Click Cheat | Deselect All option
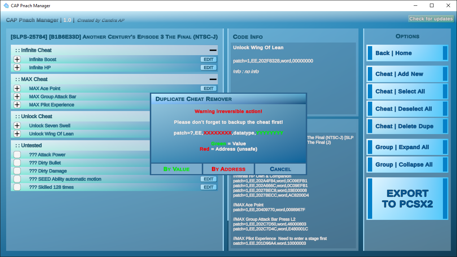 tap(407, 109)
